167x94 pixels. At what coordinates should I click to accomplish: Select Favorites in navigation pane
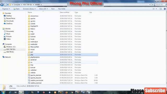8,13
